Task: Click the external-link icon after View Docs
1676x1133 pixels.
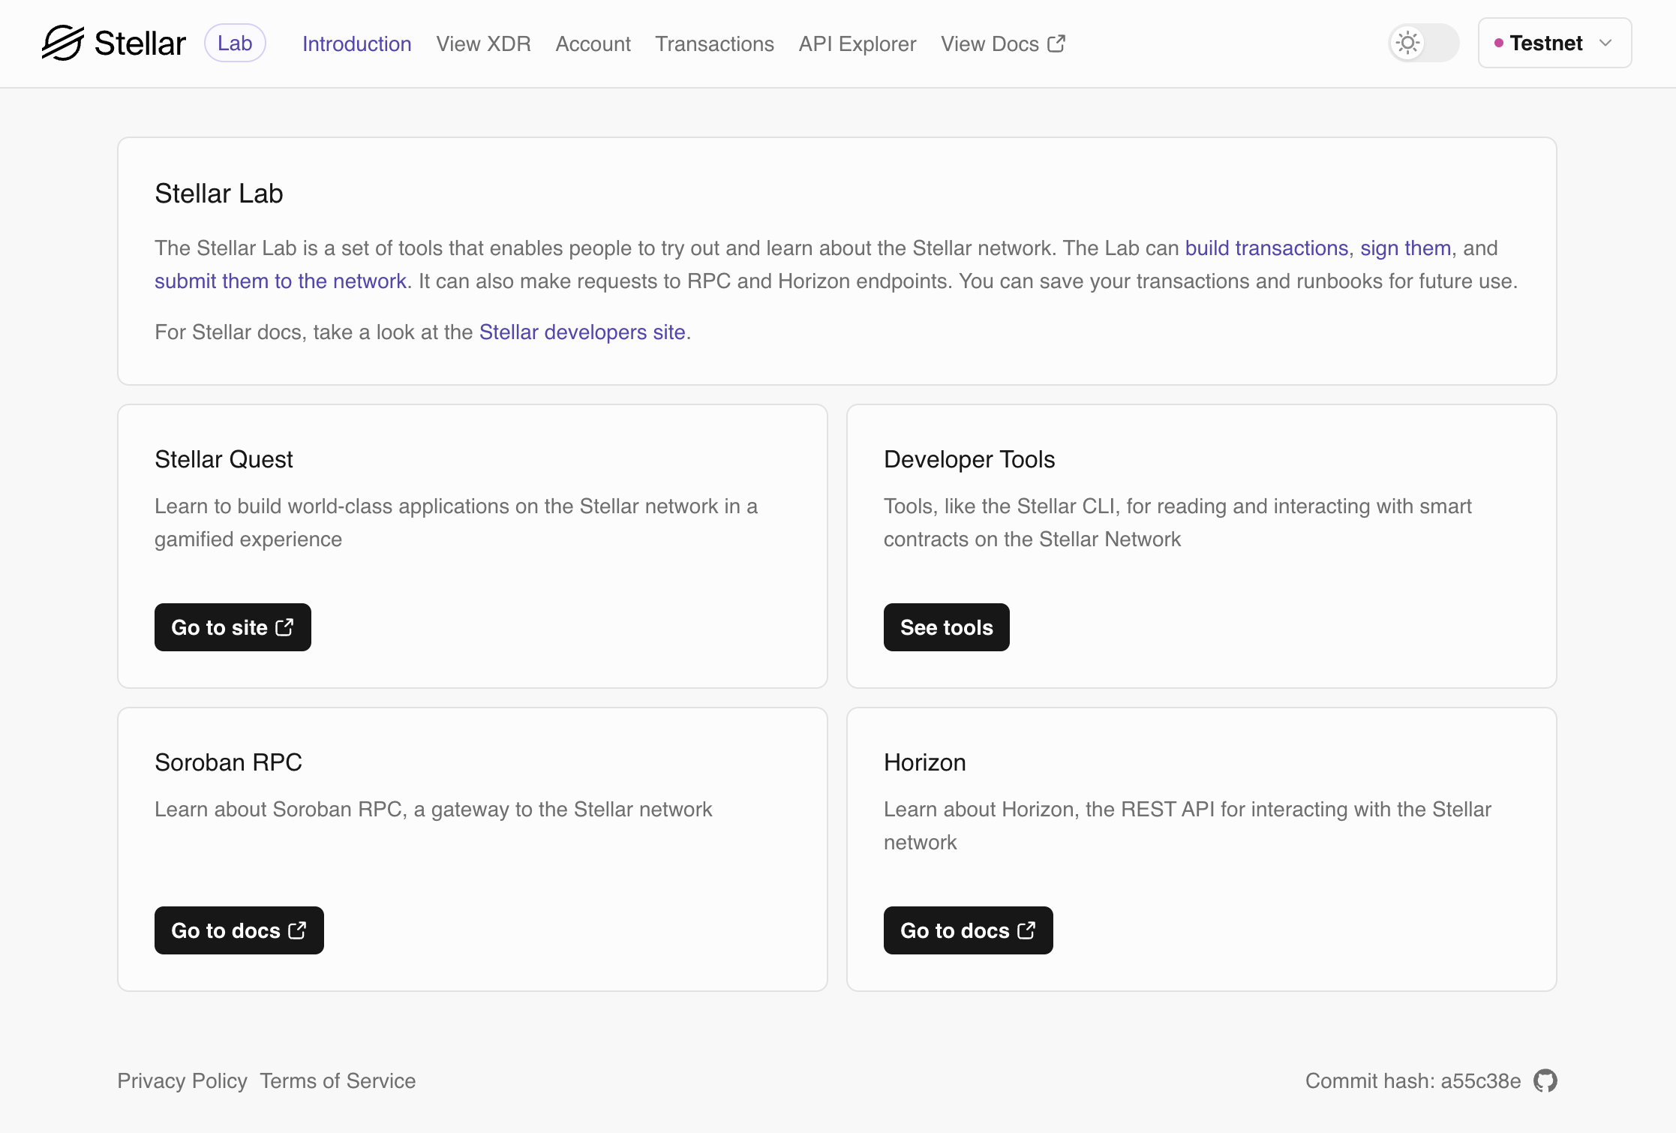Action: point(1056,44)
